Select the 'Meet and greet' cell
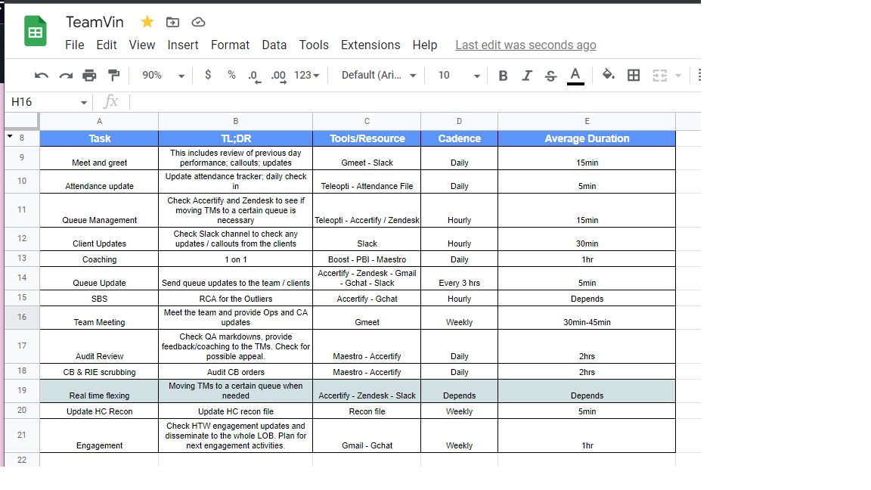The image size is (871, 490). [100, 158]
